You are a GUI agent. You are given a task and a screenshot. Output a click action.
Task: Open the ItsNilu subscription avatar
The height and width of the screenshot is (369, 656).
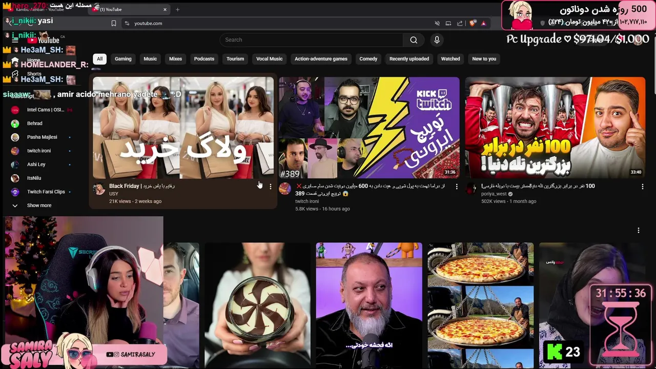point(15,178)
